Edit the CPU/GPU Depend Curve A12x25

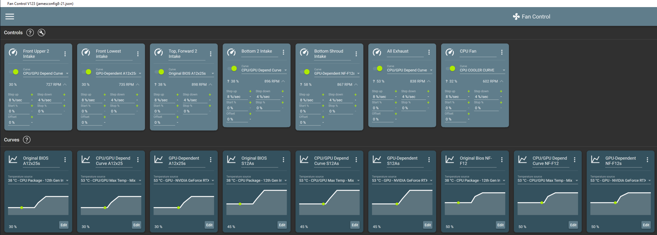coord(136,225)
